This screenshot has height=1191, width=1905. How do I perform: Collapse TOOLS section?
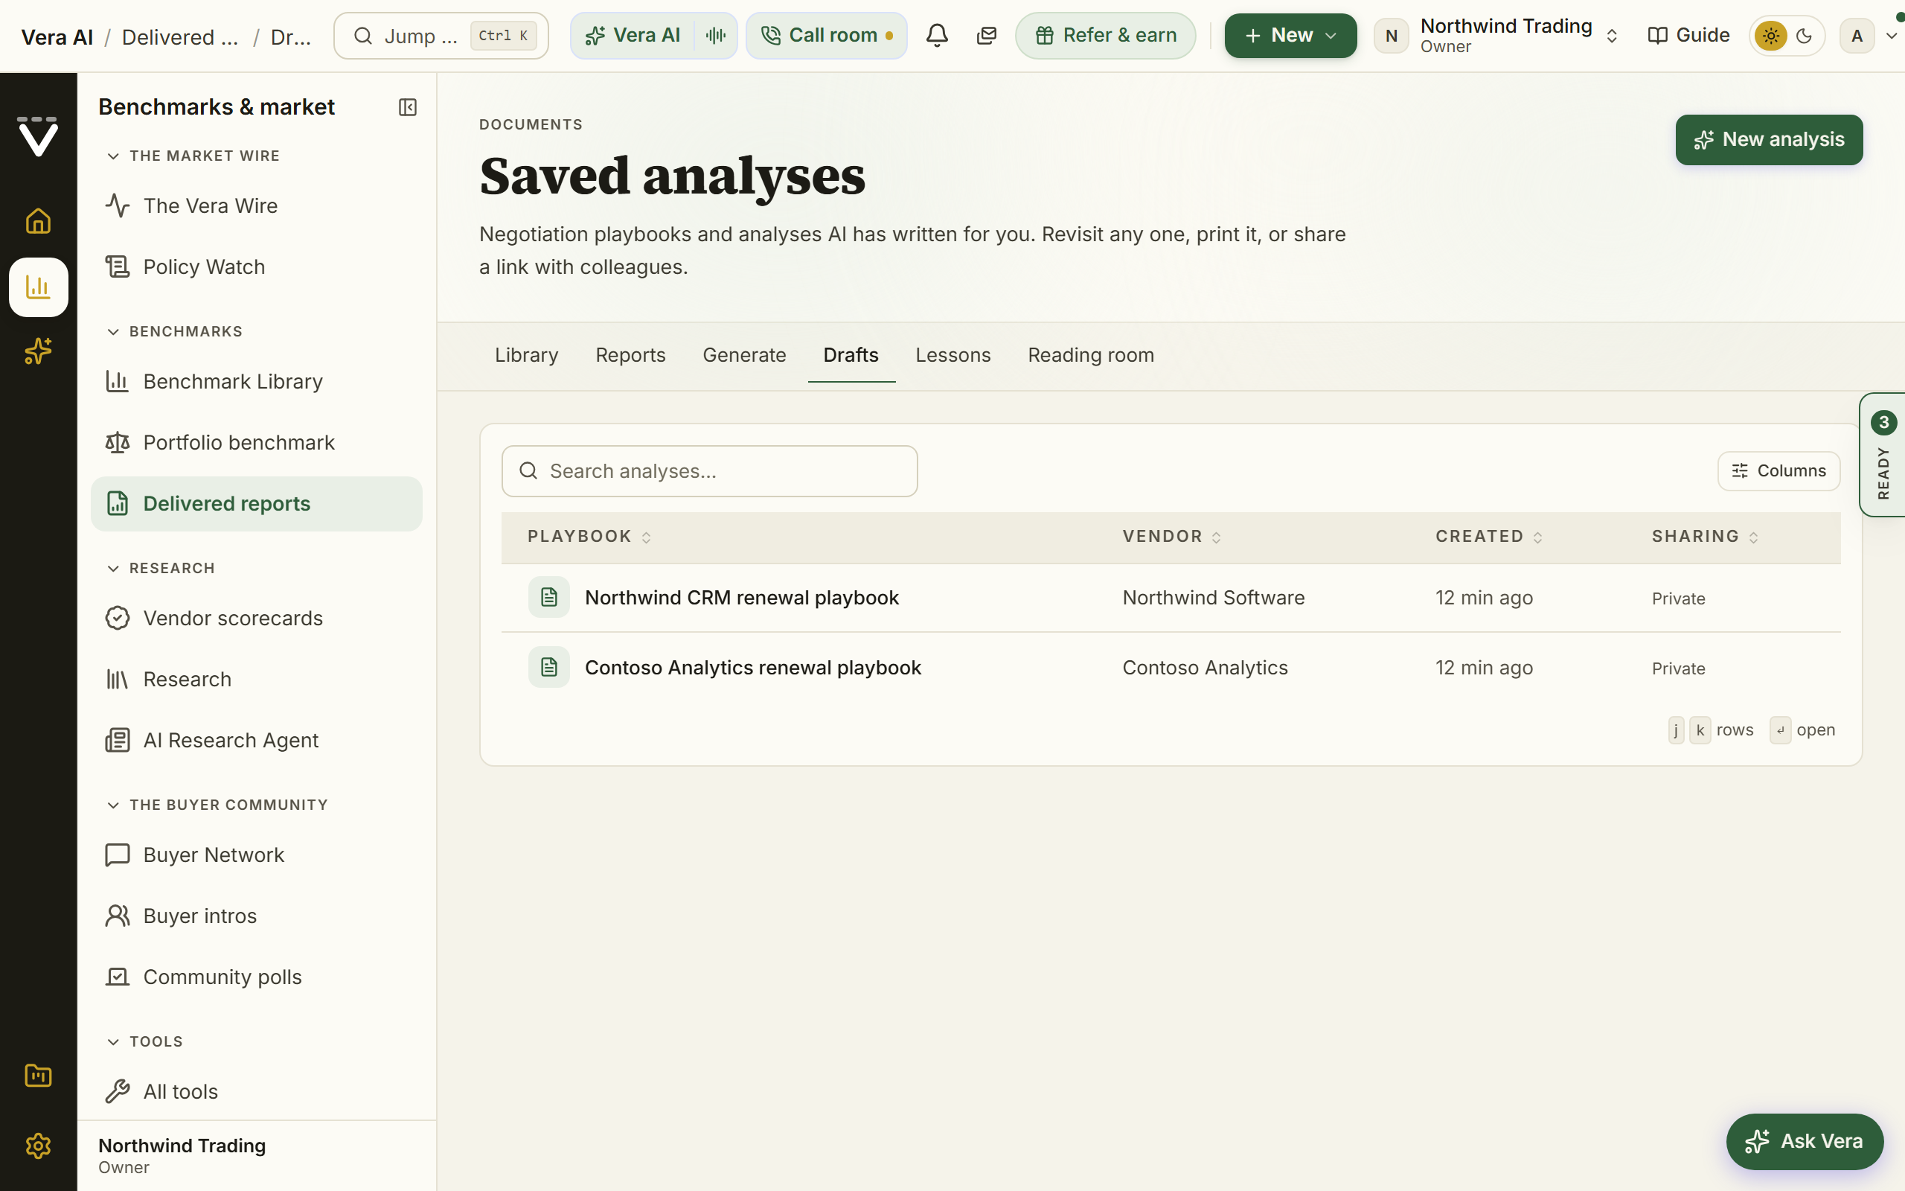144,1042
